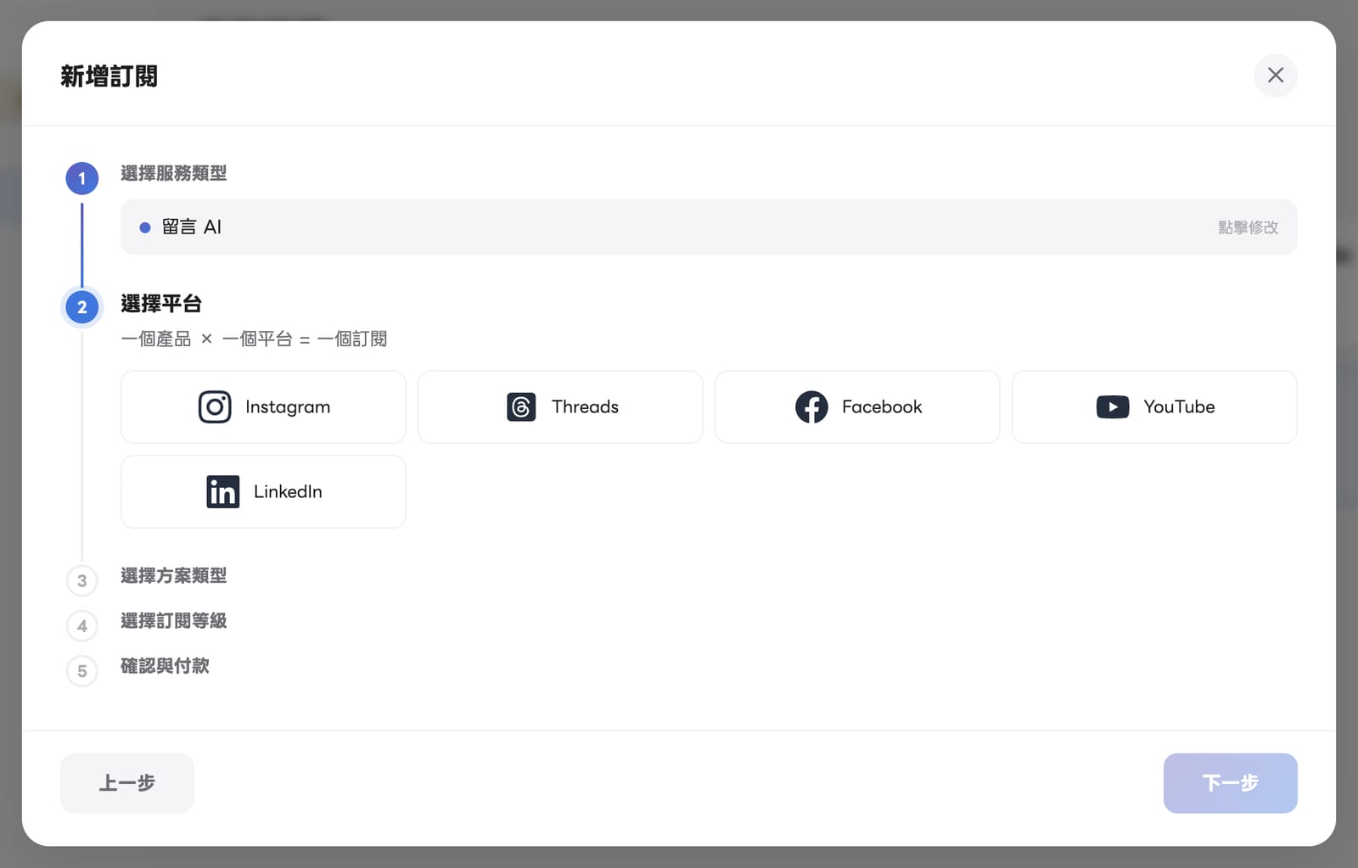The width and height of the screenshot is (1358, 868).
Task: Go back with the 上一步 button
Action: [127, 783]
